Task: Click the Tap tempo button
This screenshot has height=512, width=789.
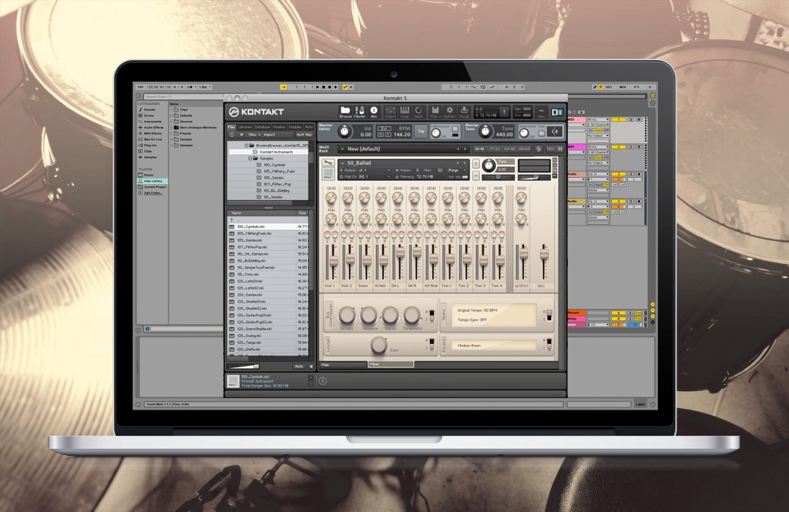Action: pyautogui.click(x=421, y=132)
